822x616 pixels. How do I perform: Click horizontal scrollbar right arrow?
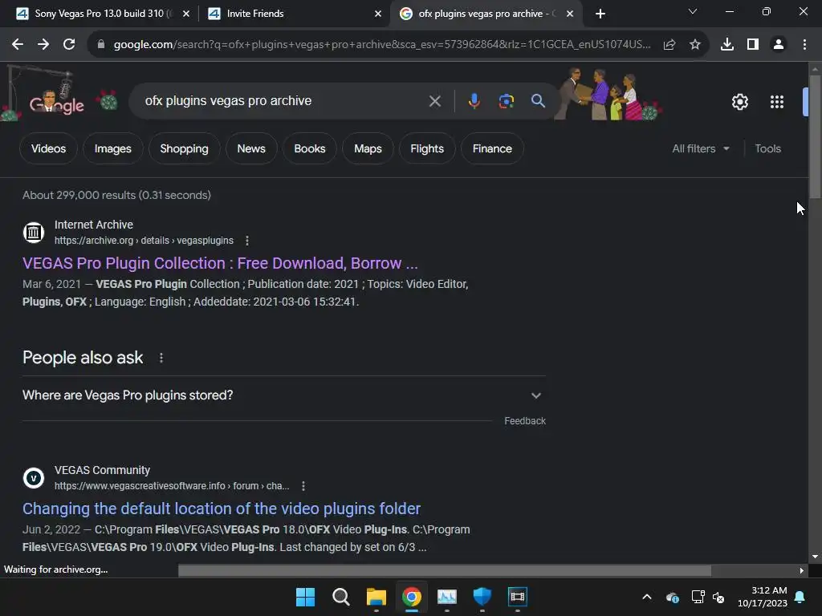point(801,570)
